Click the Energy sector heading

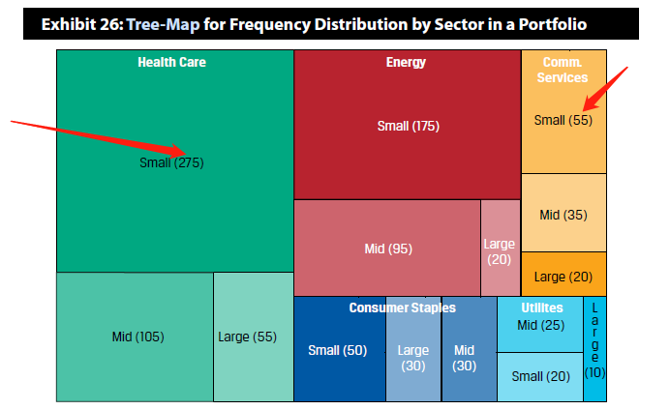[x=406, y=62]
